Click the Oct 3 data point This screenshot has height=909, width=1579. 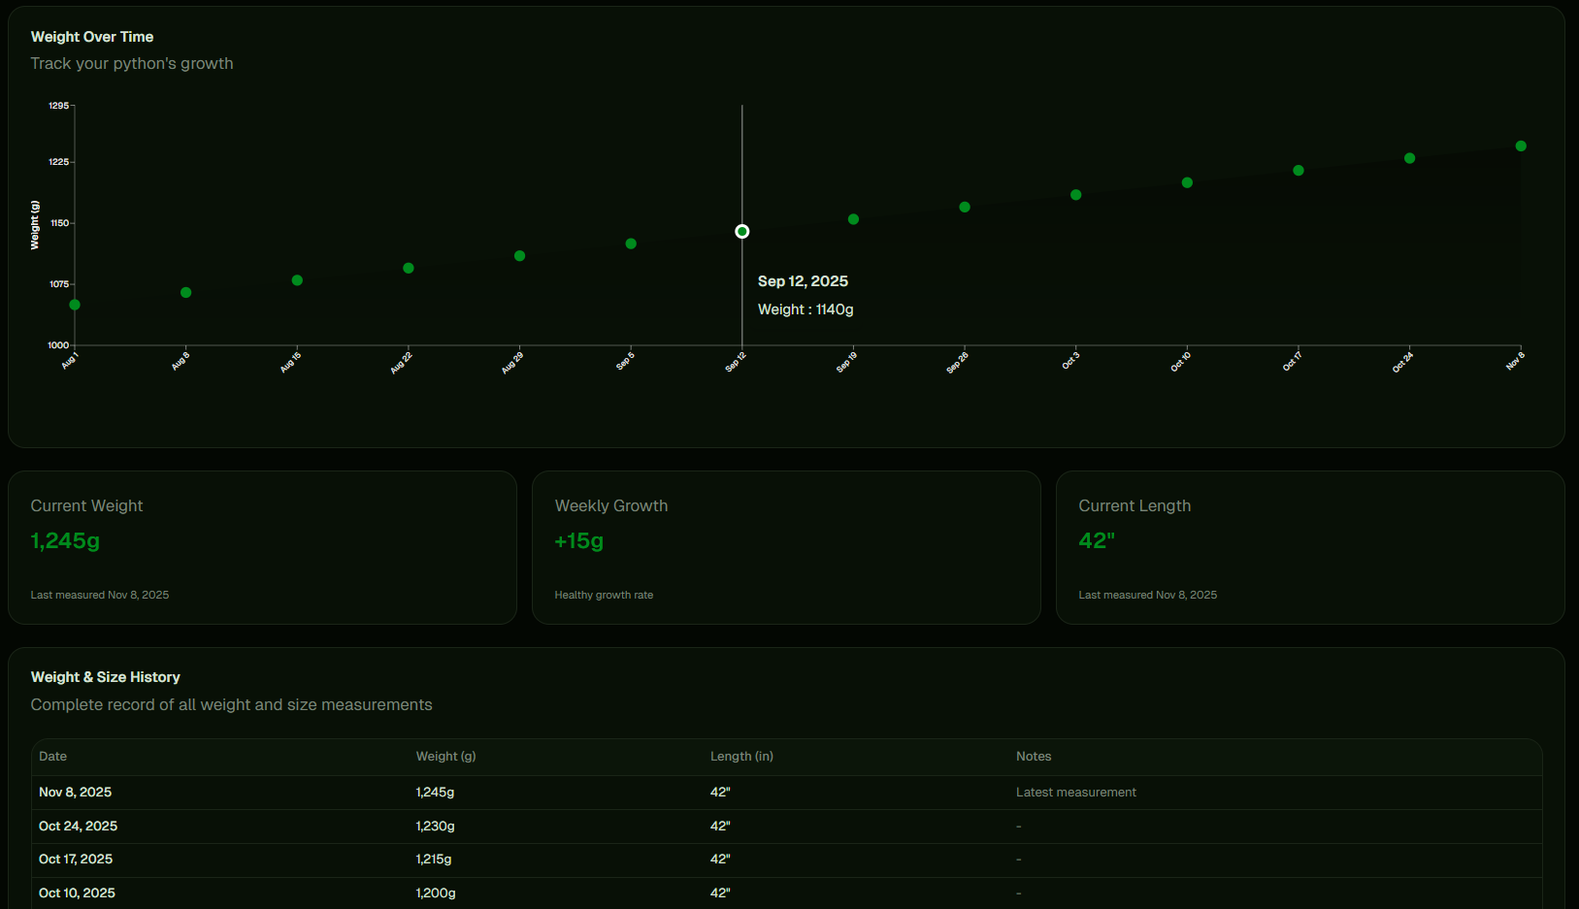1074,194
